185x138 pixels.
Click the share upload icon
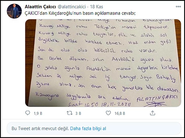152,113
